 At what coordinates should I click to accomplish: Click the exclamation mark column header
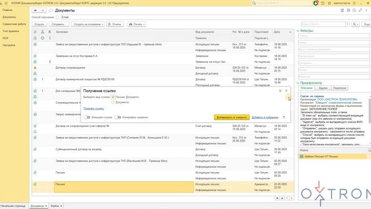click(50, 38)
